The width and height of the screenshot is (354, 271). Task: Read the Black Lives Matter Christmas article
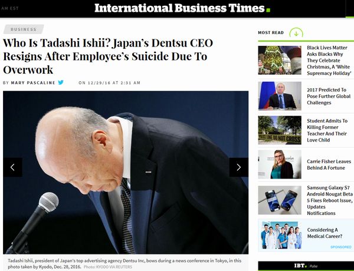329,61
